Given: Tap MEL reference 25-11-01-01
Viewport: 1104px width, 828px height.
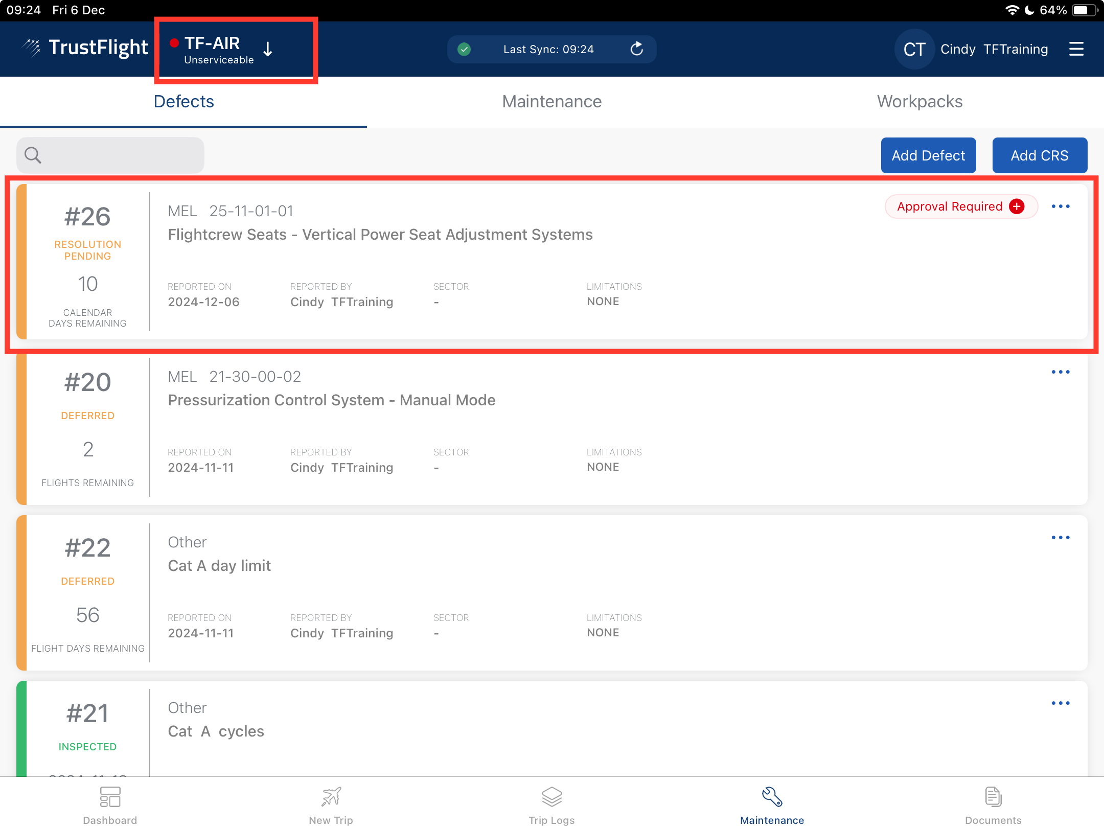Looking at the screenshot, I should (251, 211).
